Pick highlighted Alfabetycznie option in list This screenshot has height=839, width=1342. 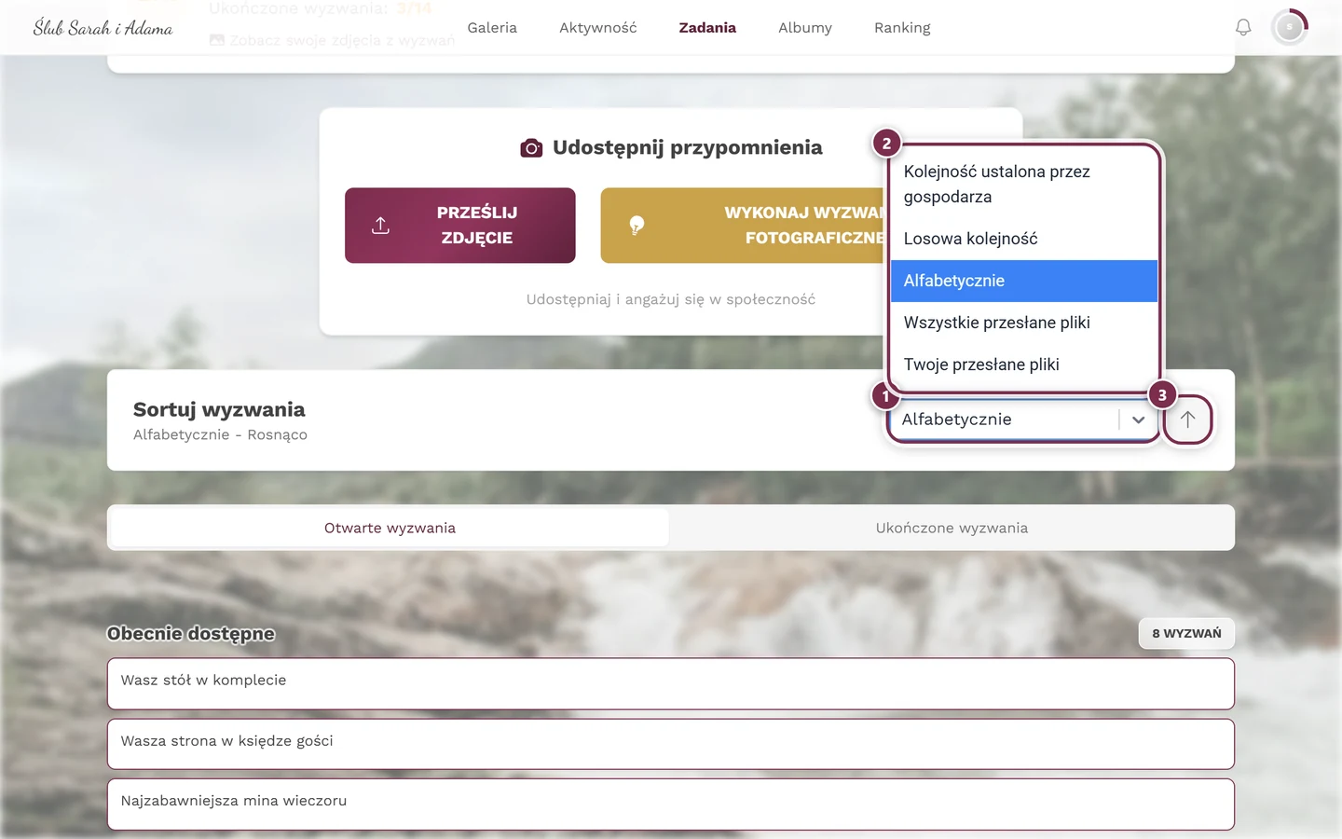point(1023,281)
